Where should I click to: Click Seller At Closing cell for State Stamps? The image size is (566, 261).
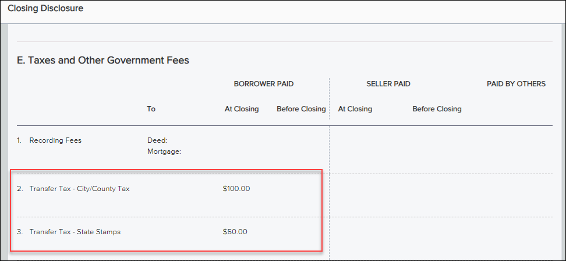(368, 238)
